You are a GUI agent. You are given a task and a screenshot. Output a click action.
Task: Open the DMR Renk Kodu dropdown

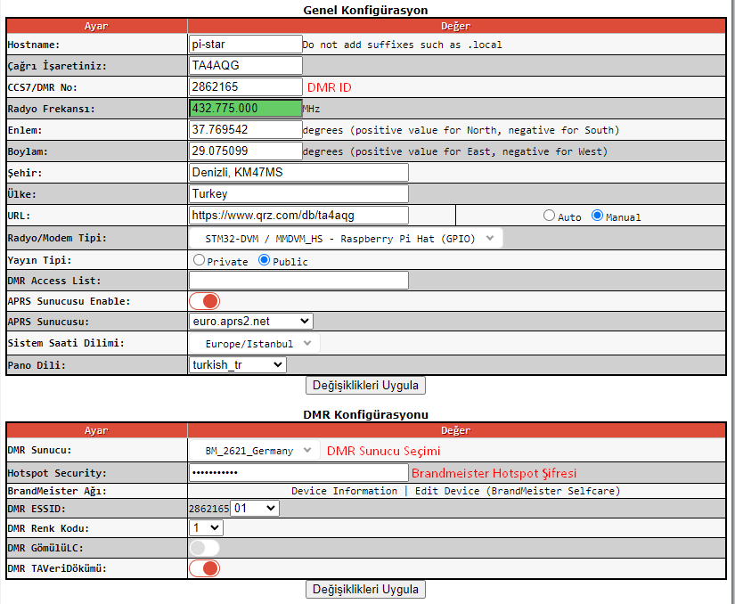tap(206, 527)
